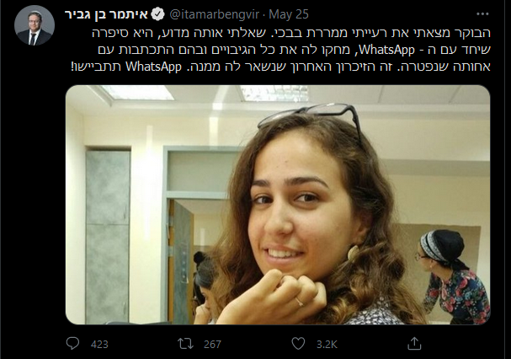Image resolution: width=511 pixels, height=359 pixels.
Task: Click the 423 replies count
Action: [x=99, y=345]
